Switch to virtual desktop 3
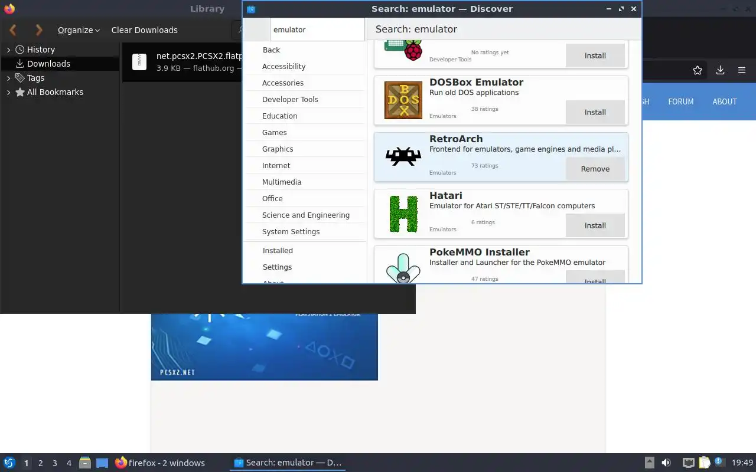This screenshot has height=472, width=756. (54, 463)
